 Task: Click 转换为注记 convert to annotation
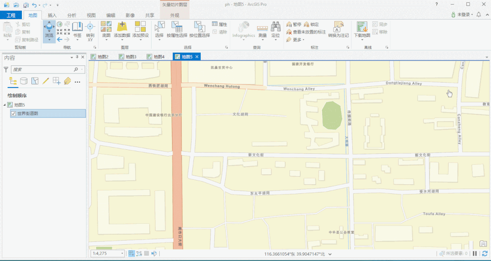[x=338, y=30]
